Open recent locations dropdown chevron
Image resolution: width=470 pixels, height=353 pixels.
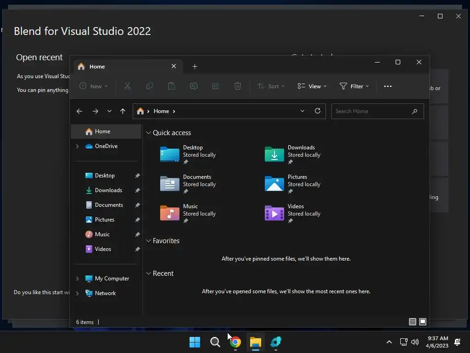point(109,111)
